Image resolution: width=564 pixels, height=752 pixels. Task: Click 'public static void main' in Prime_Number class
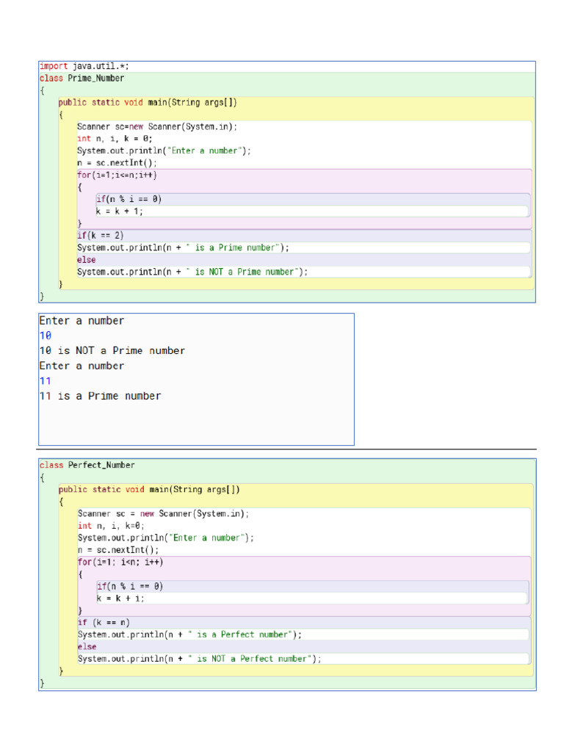point(147,103)
